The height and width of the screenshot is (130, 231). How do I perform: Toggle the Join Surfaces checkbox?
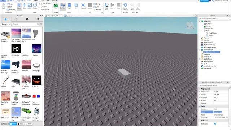coord(39,10)
